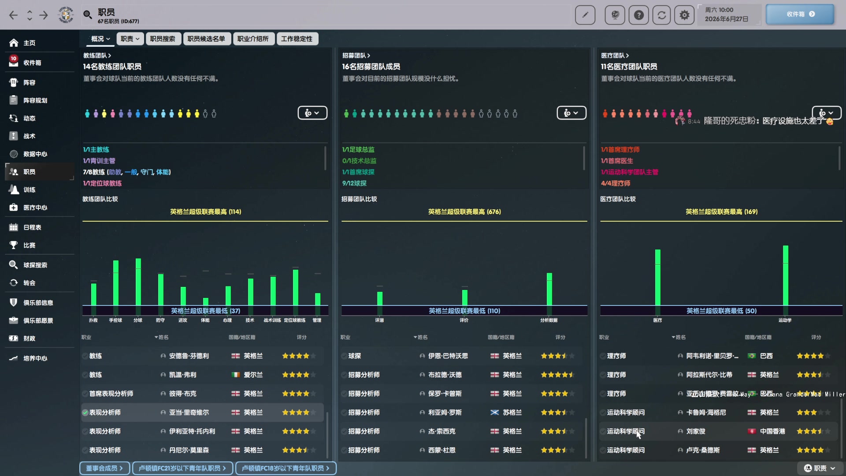
Task: Click the refresh icon in top bar
Action: [x=662, y=15]
